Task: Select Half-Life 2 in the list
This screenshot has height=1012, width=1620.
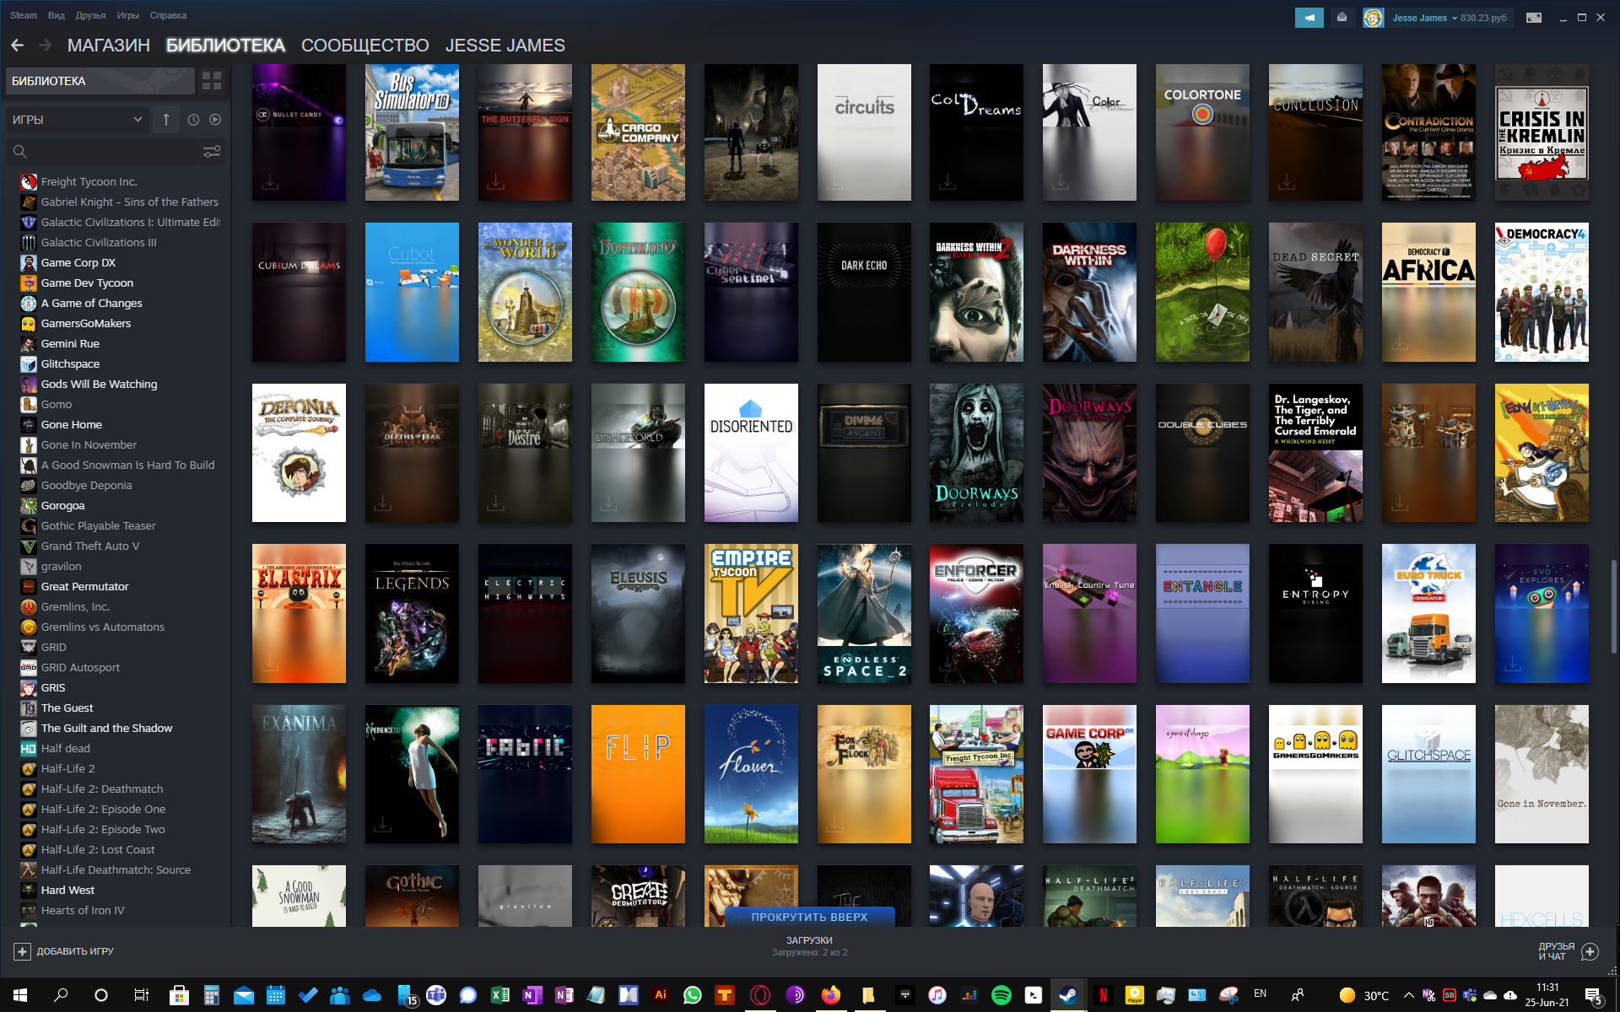Action: coord(67,769)
